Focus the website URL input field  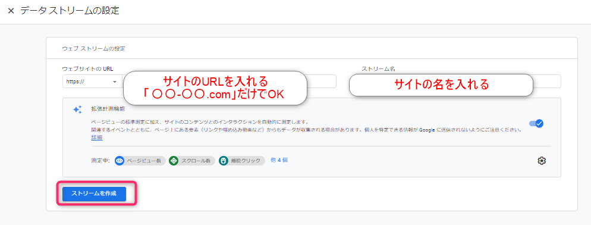tap(229, 82)
